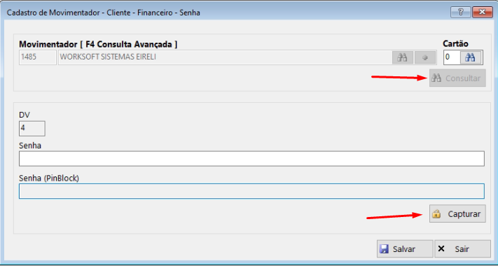Image resolution: width=498 pixels, height=266 pixels.
Task: Click the padlock icon on Capturar
Action: coord(436,214)
